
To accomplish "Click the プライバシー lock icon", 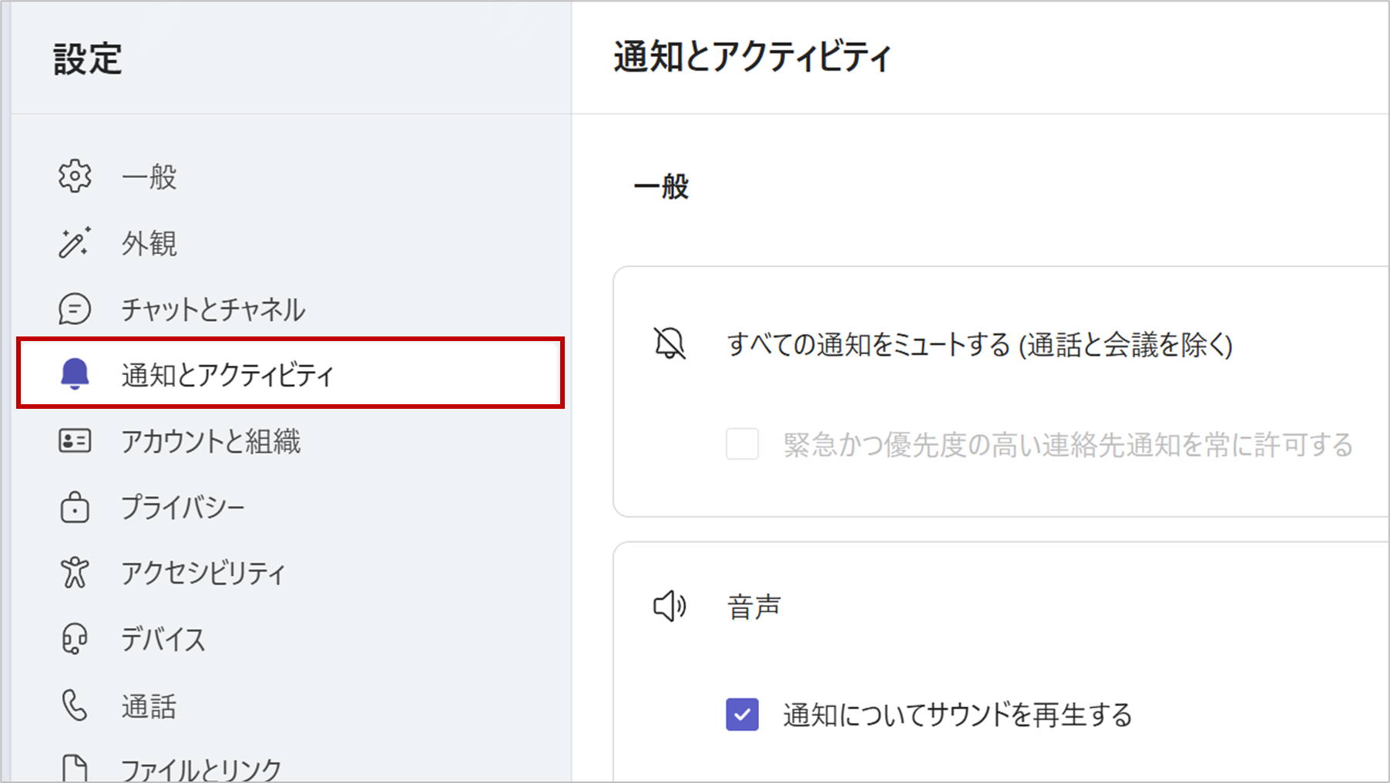I will (73, 507).
